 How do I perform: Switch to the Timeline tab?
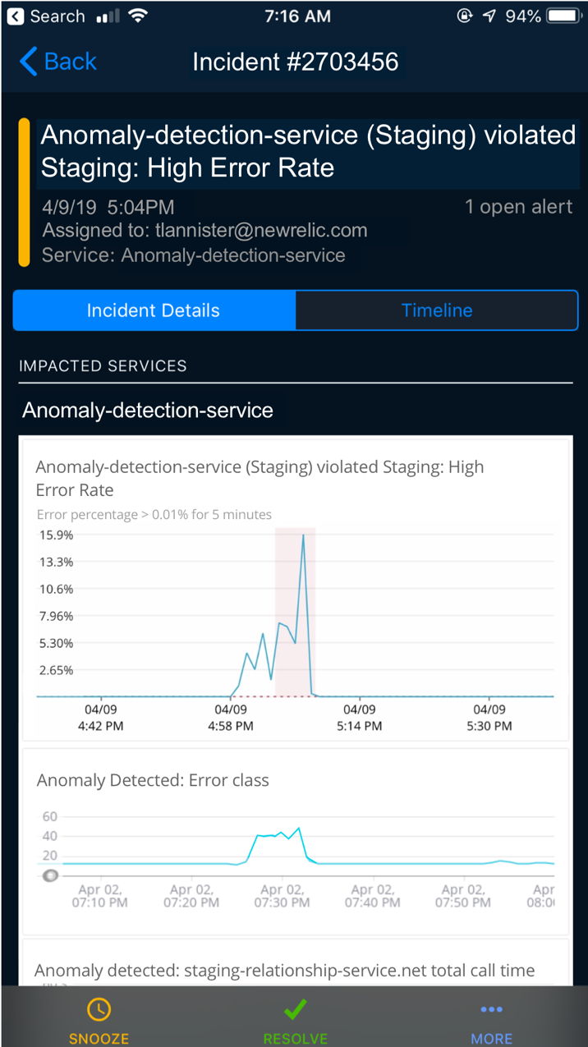[x=437, y=310]
